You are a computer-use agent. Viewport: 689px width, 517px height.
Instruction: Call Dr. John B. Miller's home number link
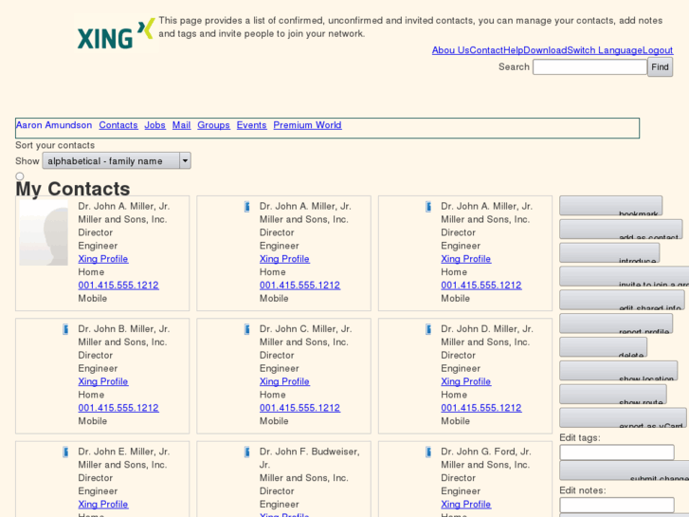[x=118, y=408]
